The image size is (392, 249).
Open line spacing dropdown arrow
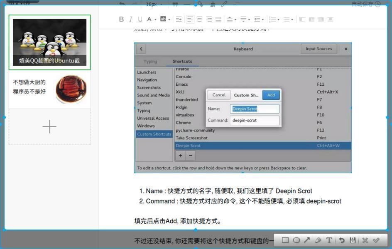[x=263, y=19]
